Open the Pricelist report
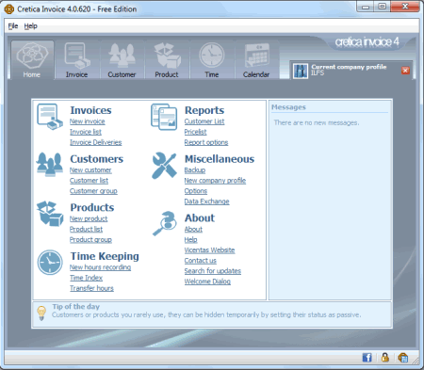424x370 pixels. click(x=195, y=132)
